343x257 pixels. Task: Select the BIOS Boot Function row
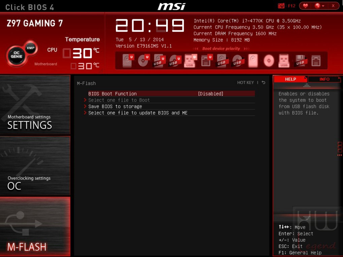coord(171,94)
